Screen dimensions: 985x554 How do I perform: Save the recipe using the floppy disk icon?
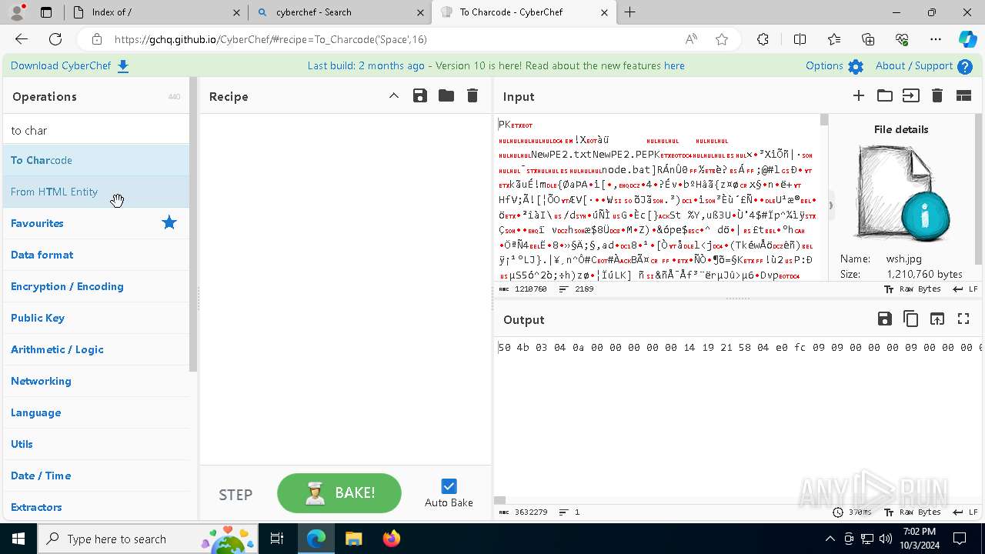pos(419,95)
